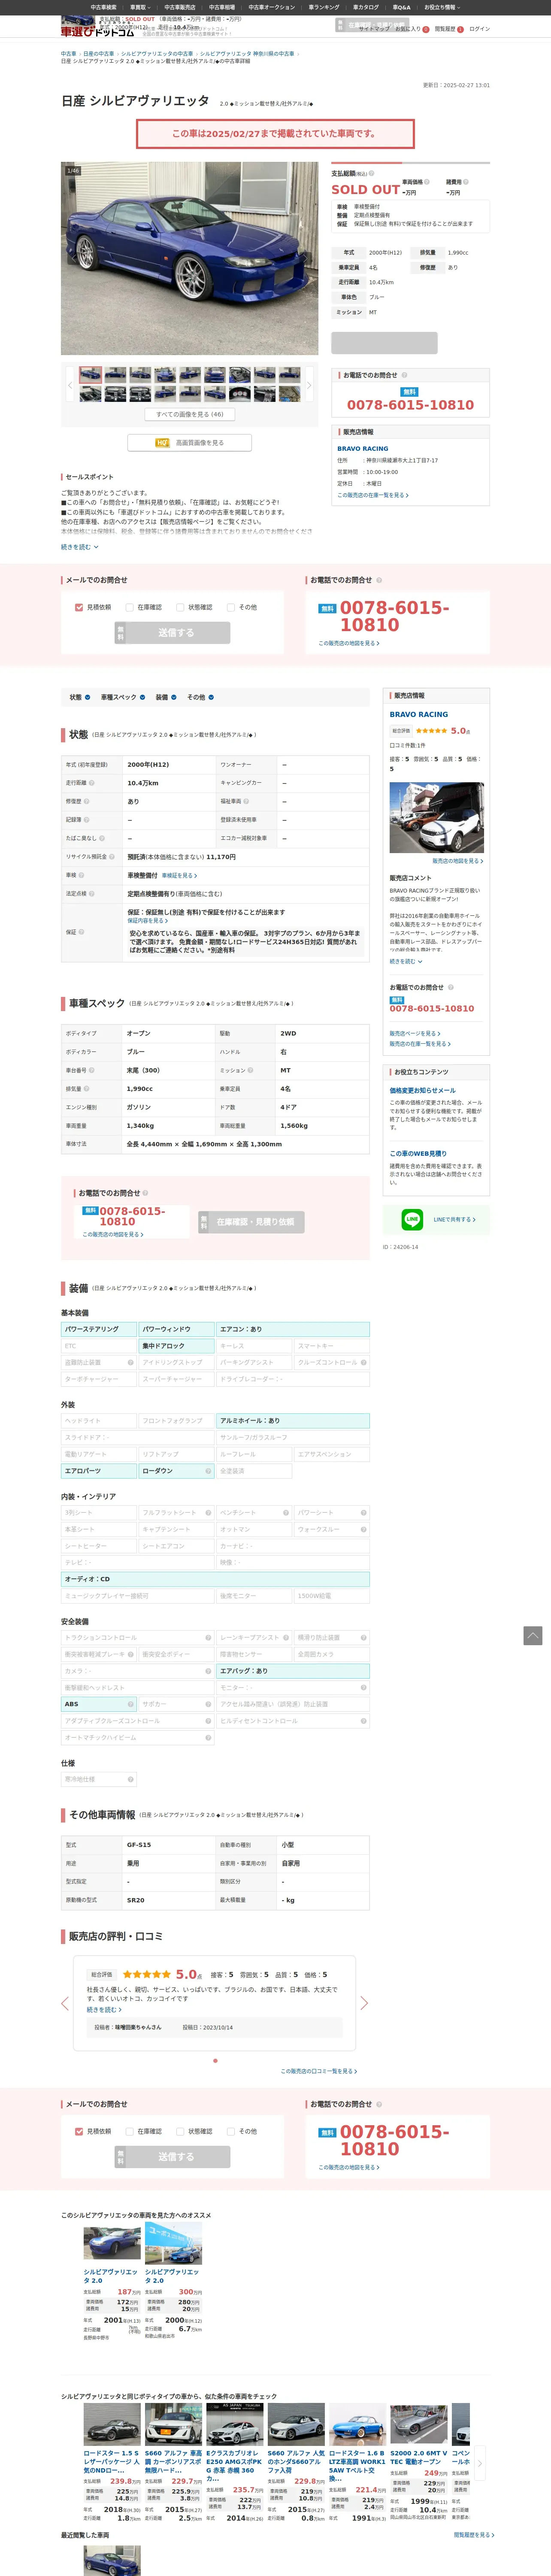Open お気に入り favorites in the header

pyautogui.click(x=411, y=29)
